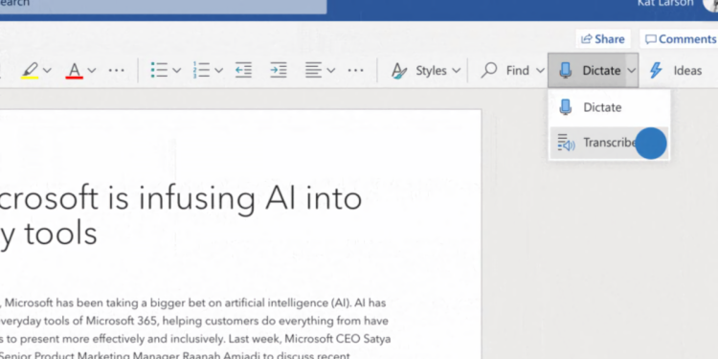
Task: Choose Dictate from the dropdown menu
Action: pyautogui.click(x=609, y=107)
